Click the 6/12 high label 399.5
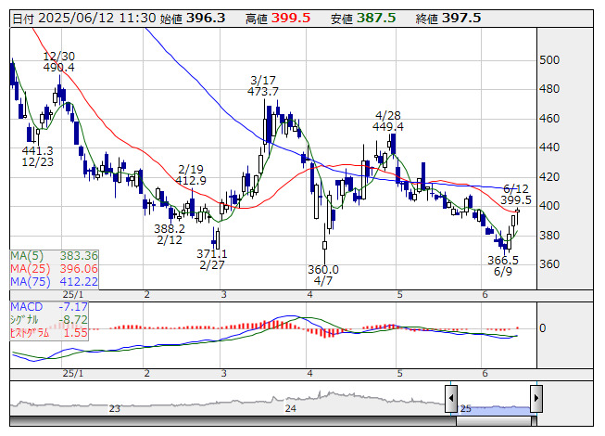Image resolution: width=605 pixels, height=436 pixels. [x=516, y=200]
